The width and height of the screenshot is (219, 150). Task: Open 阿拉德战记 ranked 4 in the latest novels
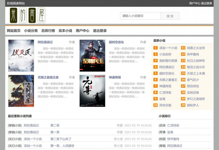pyautogui.click(x=167, y=67)
